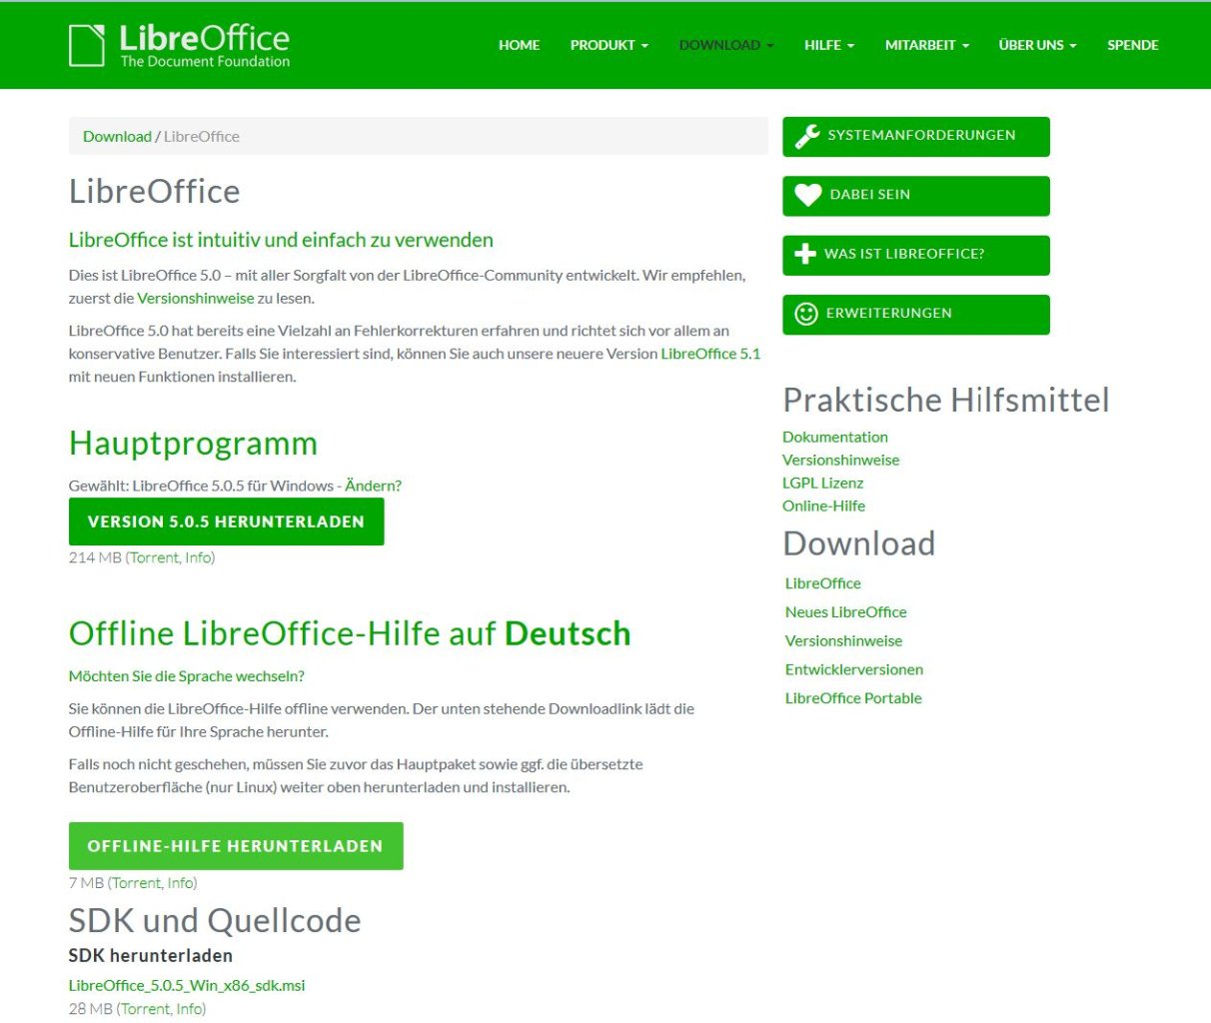The width and height of the screenshot is (1211, 1023).
Task: Open Versionshinweise link under Praktische Hilfsmittel
Action: pos(841,460)
